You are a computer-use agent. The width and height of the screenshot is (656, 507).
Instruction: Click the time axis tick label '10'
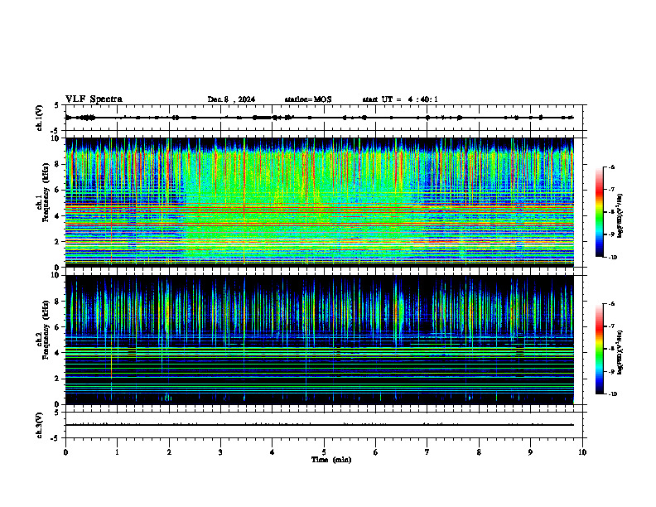[x=582, y=452]
